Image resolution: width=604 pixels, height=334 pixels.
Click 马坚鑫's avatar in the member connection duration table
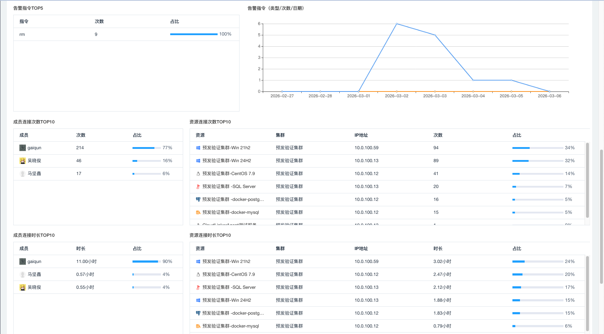point(22,274)
